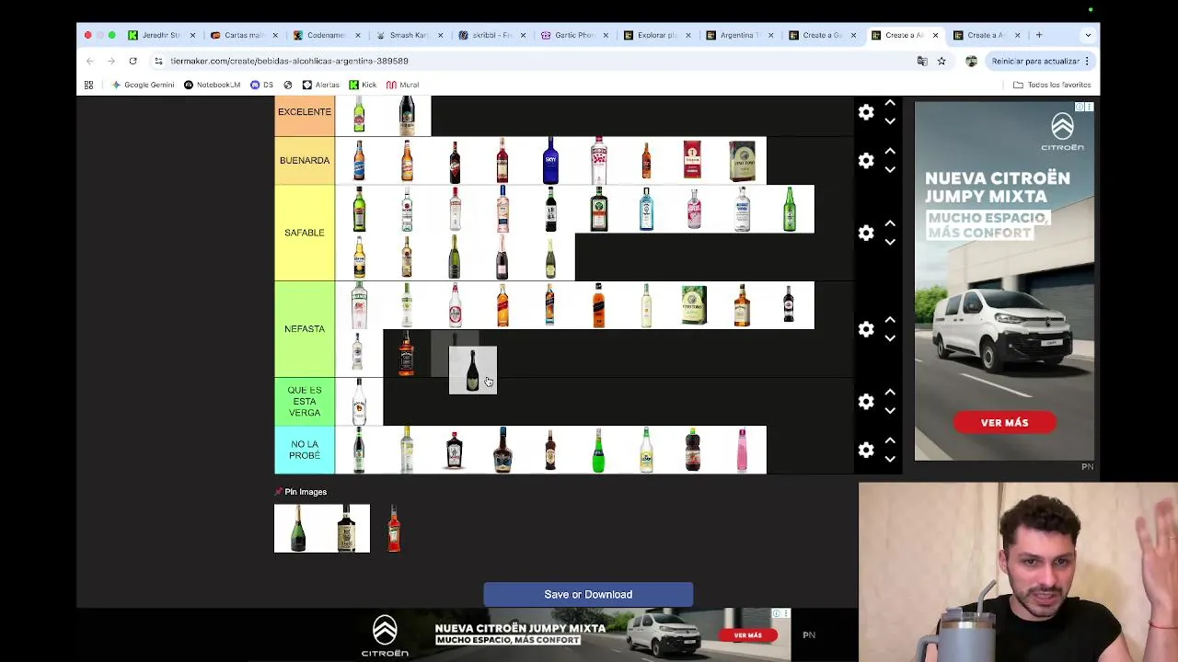The height and width of the screenshot is (662, 1178).
Task: Select the Jägermeister bottle in SAFABLE row
Action: pos(598,209)
